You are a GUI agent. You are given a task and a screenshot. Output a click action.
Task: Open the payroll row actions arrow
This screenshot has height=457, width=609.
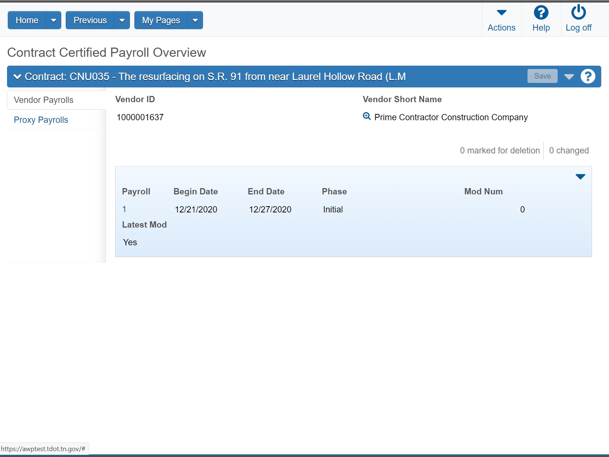pyautogui.click(x=580, y=177)
